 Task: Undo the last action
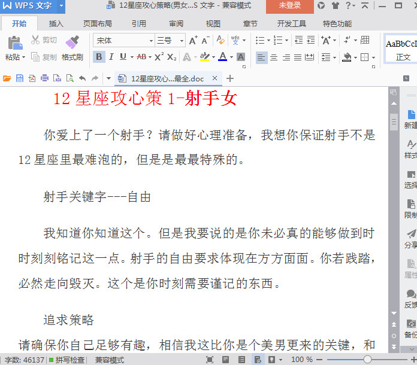(83, 78)
